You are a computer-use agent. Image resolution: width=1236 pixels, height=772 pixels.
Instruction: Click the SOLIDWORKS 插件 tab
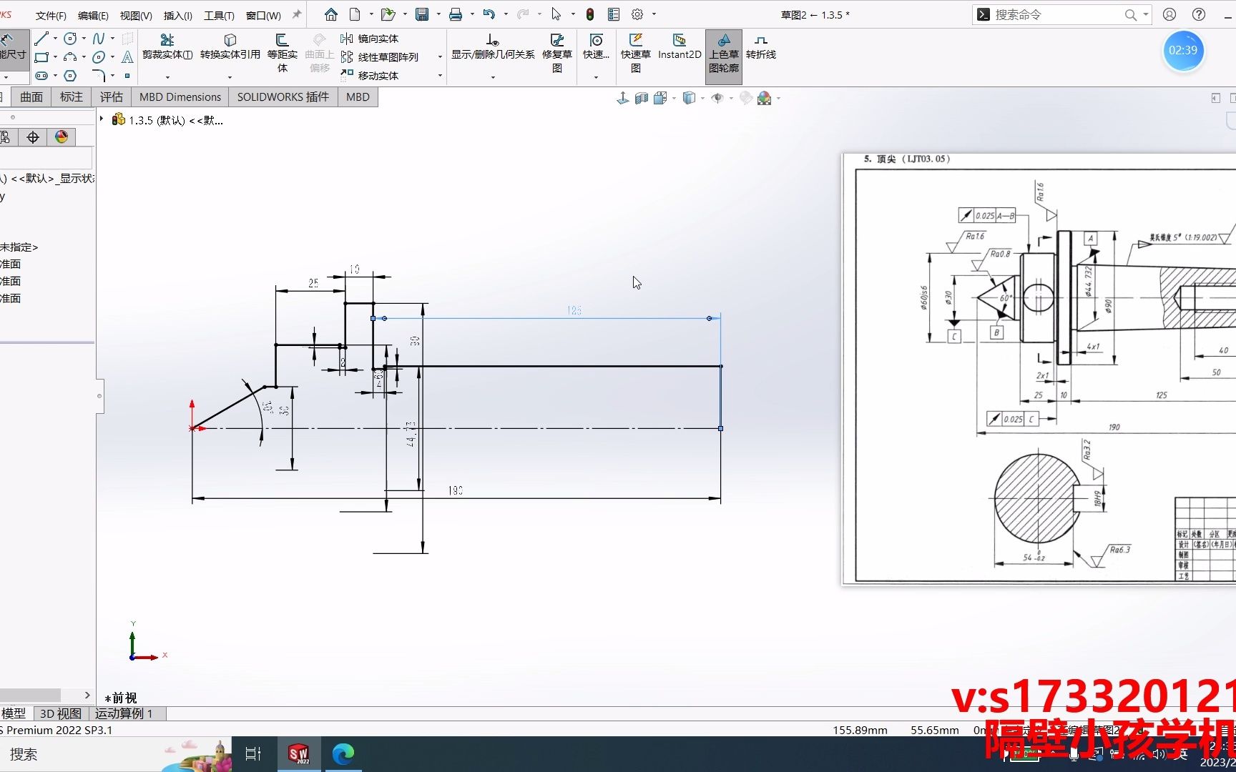(x=283, y=96)
